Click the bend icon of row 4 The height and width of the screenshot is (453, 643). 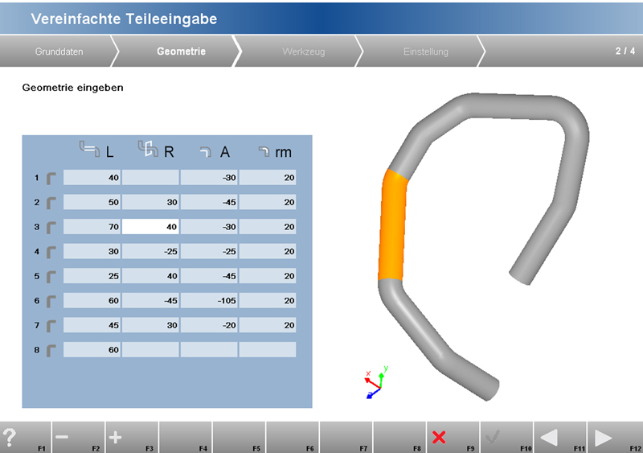click(x=51, y=252)
